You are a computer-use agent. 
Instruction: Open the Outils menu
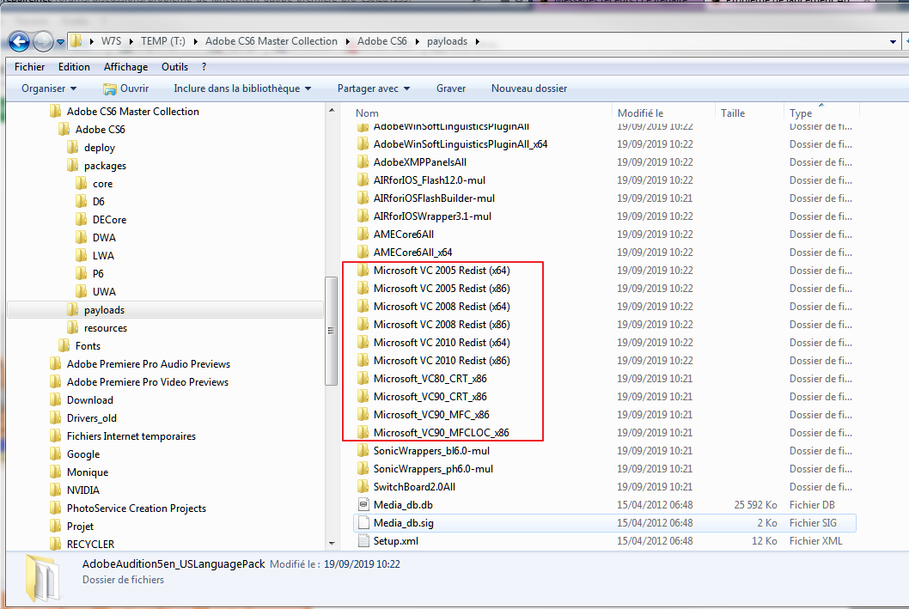click(174, 67)
